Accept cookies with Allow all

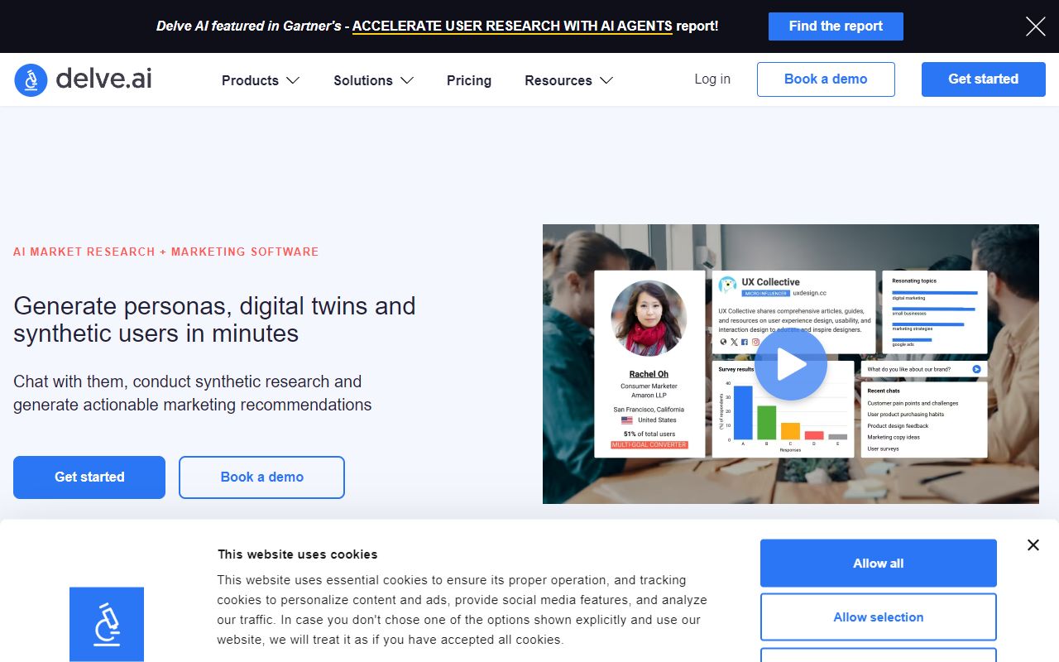[x=878, y=564]
